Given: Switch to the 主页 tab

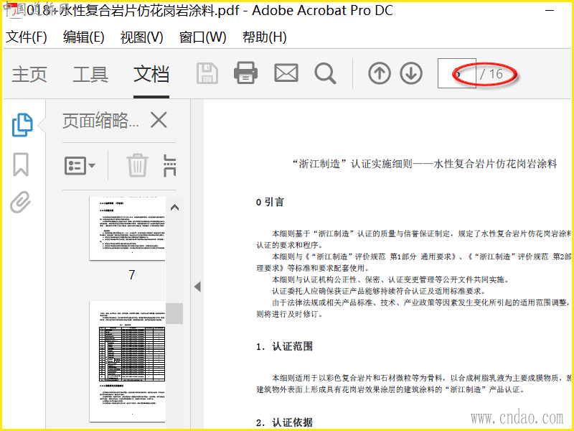Looking at the screenshot, I should click(29, 75).
